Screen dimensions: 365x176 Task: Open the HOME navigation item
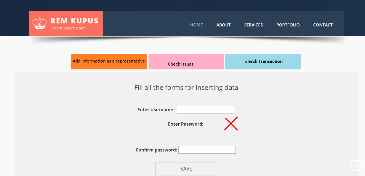pos(197,25)
